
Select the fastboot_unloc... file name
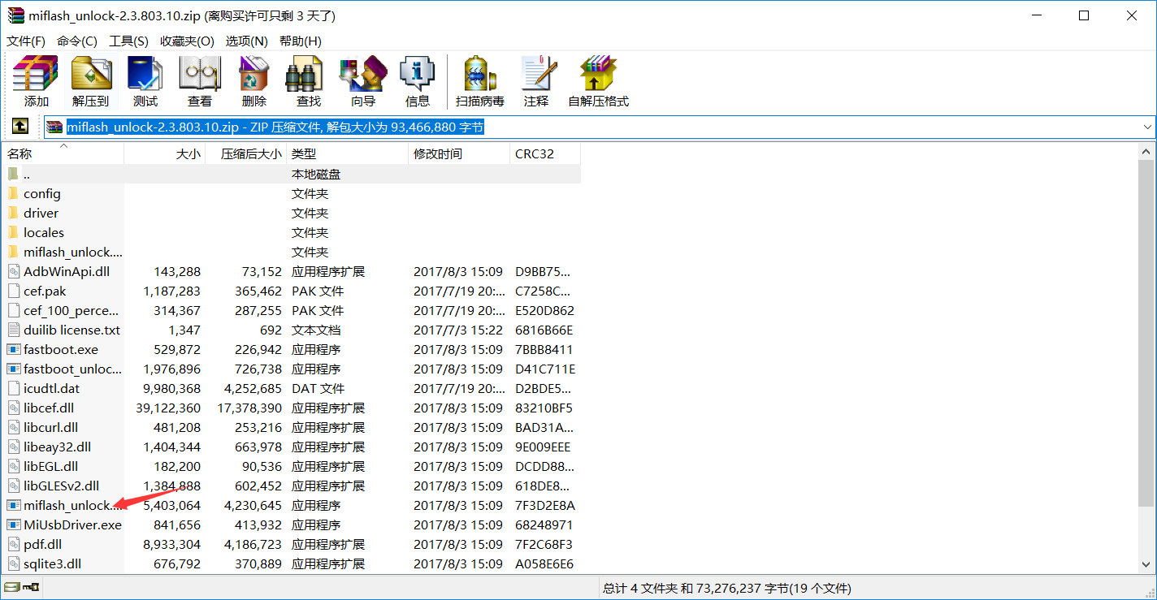pos(72,369)
